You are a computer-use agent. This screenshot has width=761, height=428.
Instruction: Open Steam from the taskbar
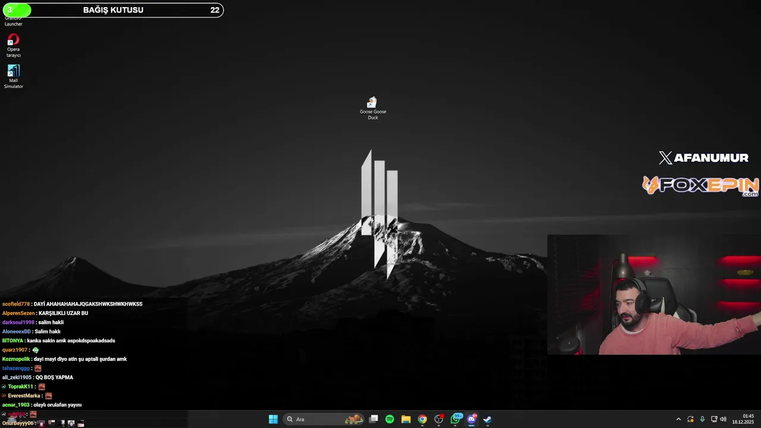tap(488, 419)
